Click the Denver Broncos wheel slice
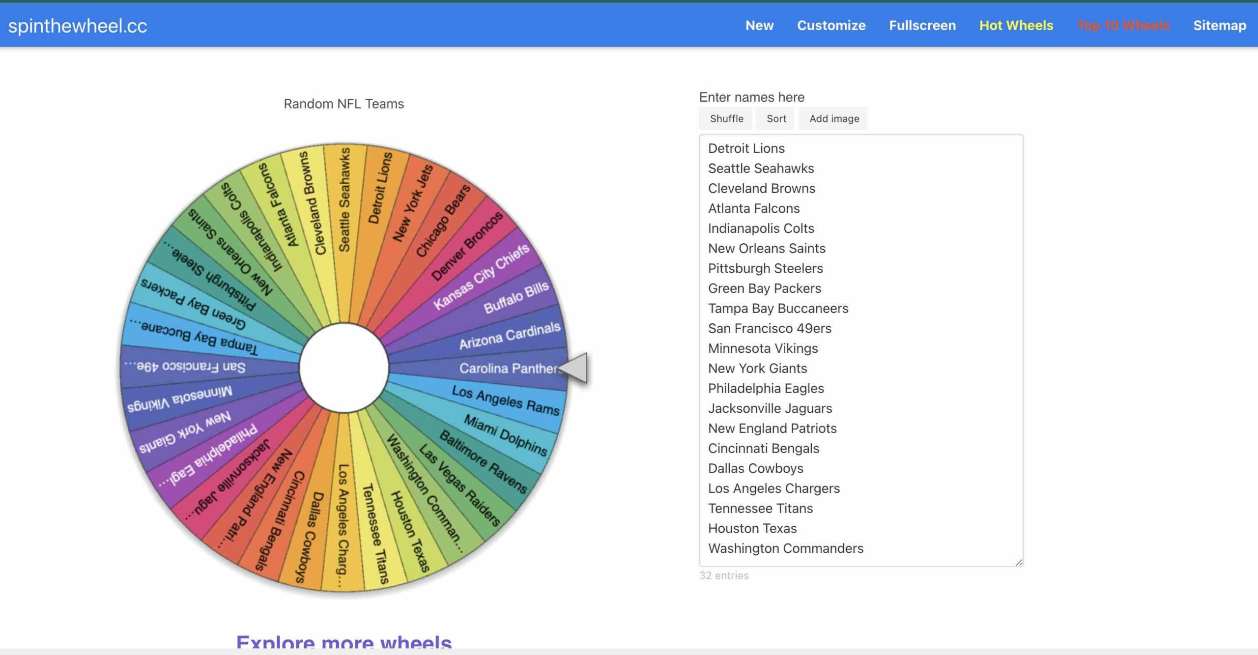This screenshot has height=655, width=1258. (x=467, y=246)
